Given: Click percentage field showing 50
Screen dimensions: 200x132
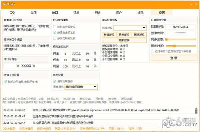Looking at the screenshot, I should coord(87,60).
